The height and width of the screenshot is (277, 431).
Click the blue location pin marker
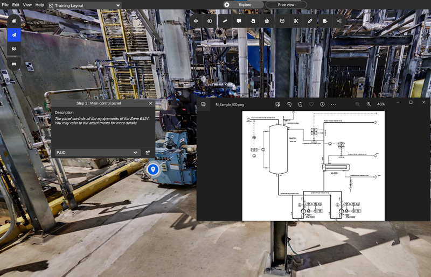coord(153,169)
